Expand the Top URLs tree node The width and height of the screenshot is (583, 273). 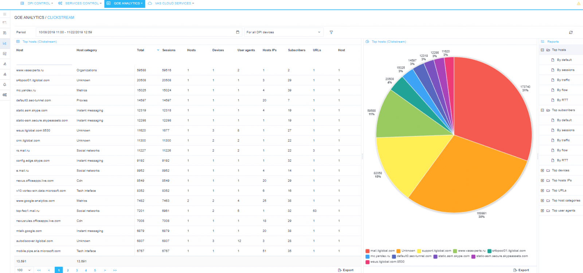point(543,190)
